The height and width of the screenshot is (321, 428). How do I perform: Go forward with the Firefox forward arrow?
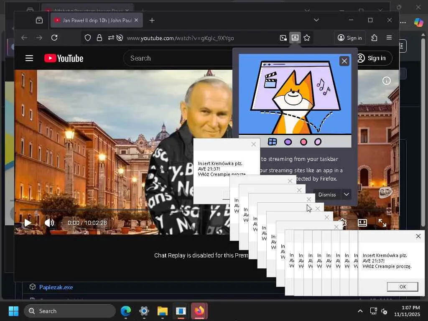point(39,38)
